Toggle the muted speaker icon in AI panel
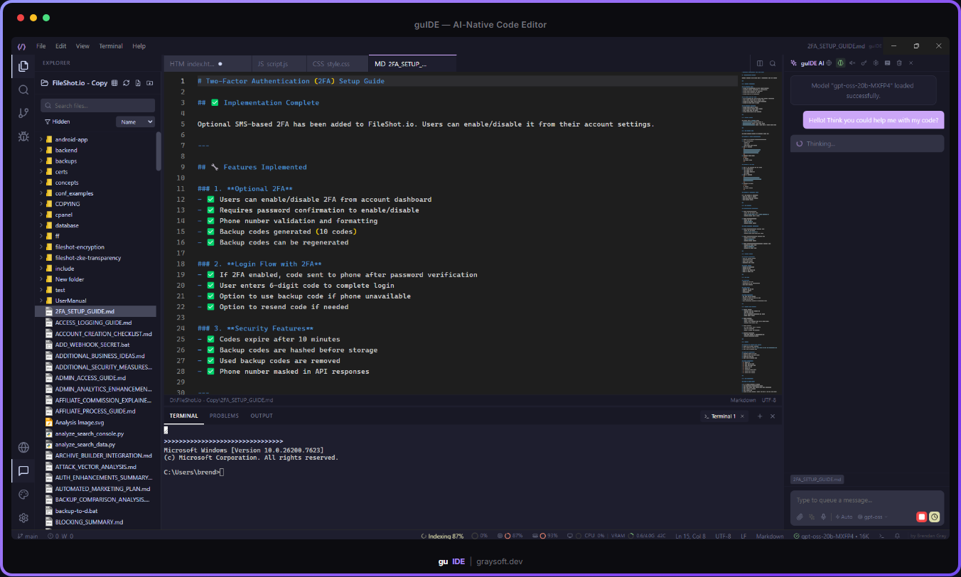The height and width of the screenshot is (577, 961). point(852,63)
